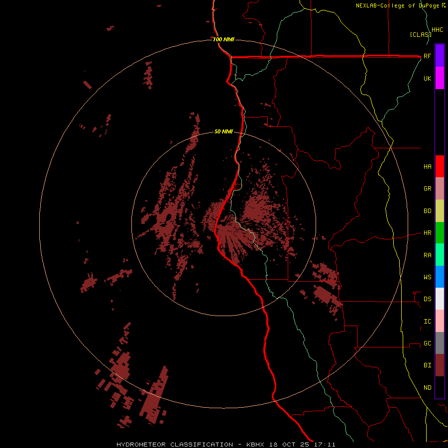Click the 'WS' legend label
The height and width of the screenshot is (448, 448).
(x=427, y=277)
